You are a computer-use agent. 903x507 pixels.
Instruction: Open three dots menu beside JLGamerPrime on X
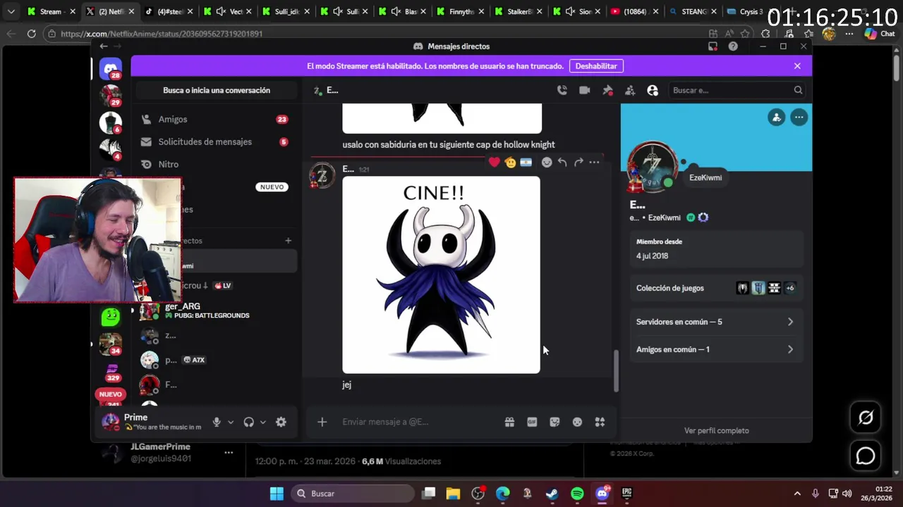pos(229,453)
